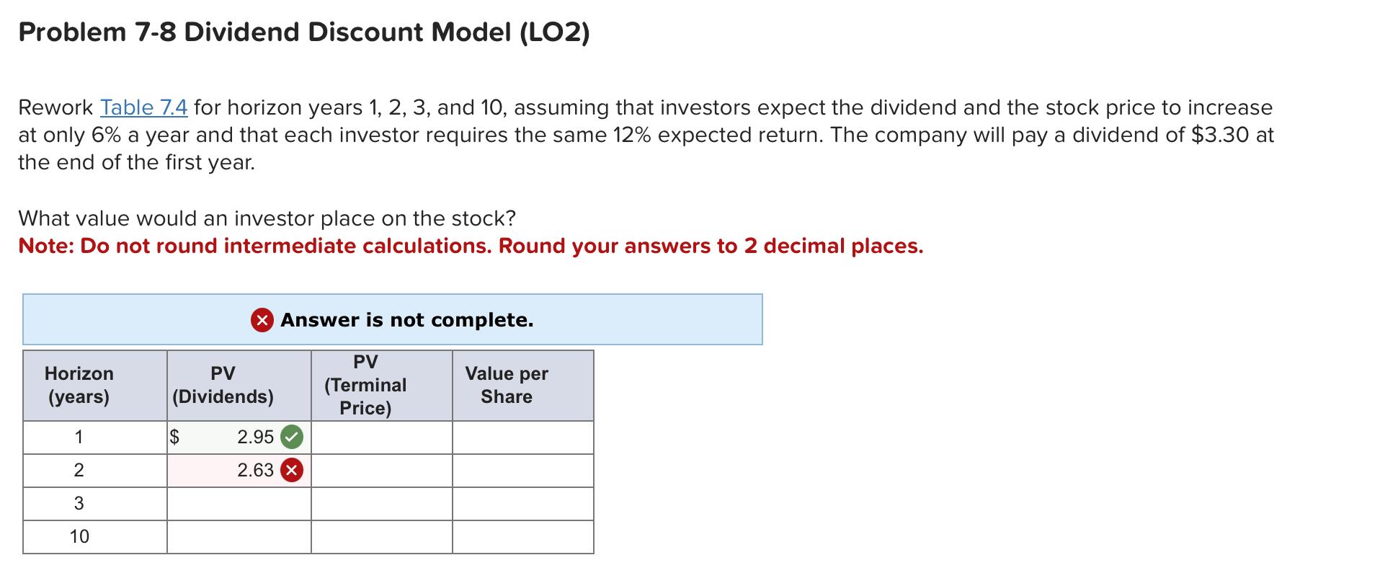The width and height of the screenshot is (1380, 586).
Task: Click the red X in 'Answer is not complete' banner
Action: pyautogui.click(x=260, y=320)
